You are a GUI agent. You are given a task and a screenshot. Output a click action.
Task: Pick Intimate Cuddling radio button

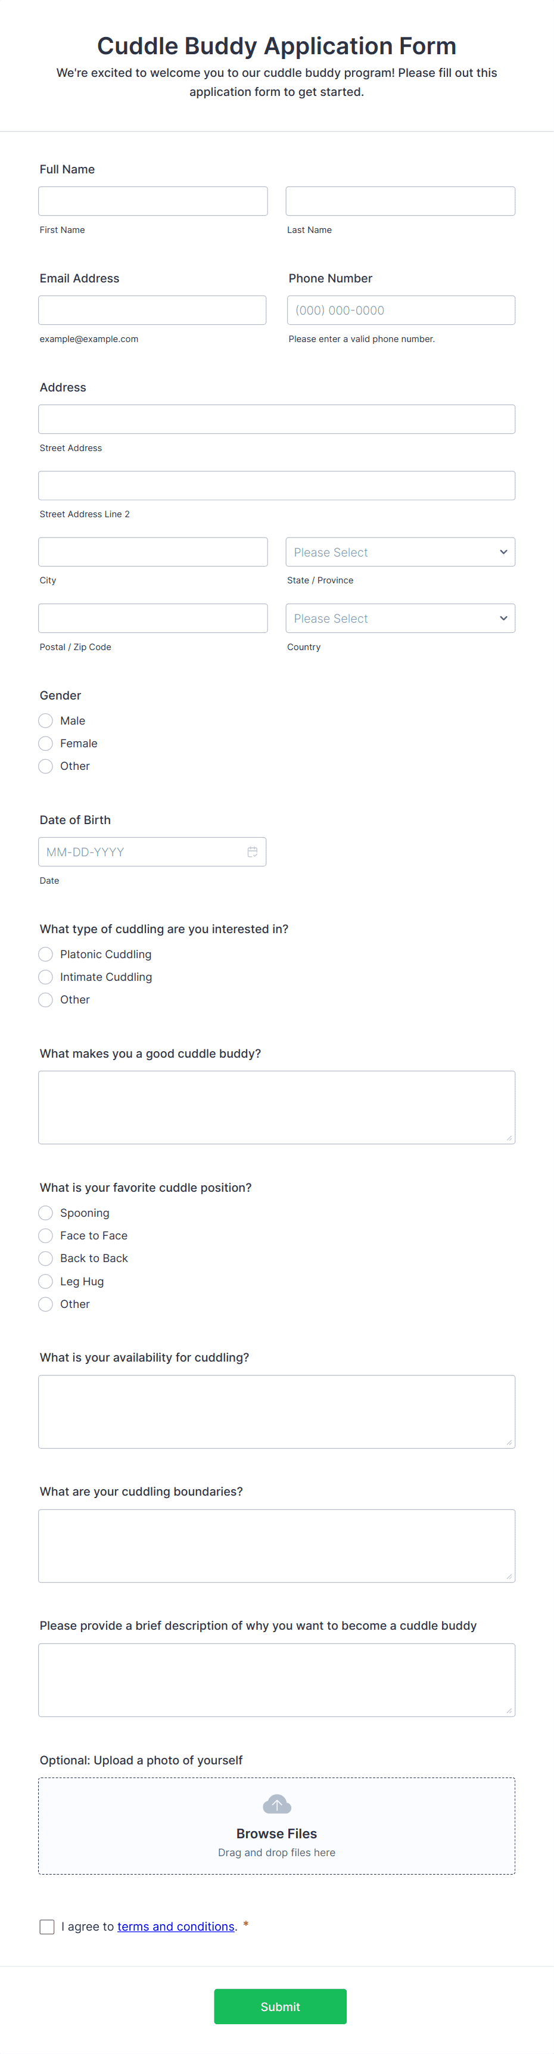click(45, 977)
